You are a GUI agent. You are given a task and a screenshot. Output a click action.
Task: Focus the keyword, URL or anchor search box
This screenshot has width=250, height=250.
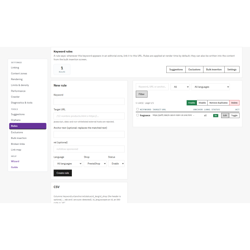[x=152, y=87]
